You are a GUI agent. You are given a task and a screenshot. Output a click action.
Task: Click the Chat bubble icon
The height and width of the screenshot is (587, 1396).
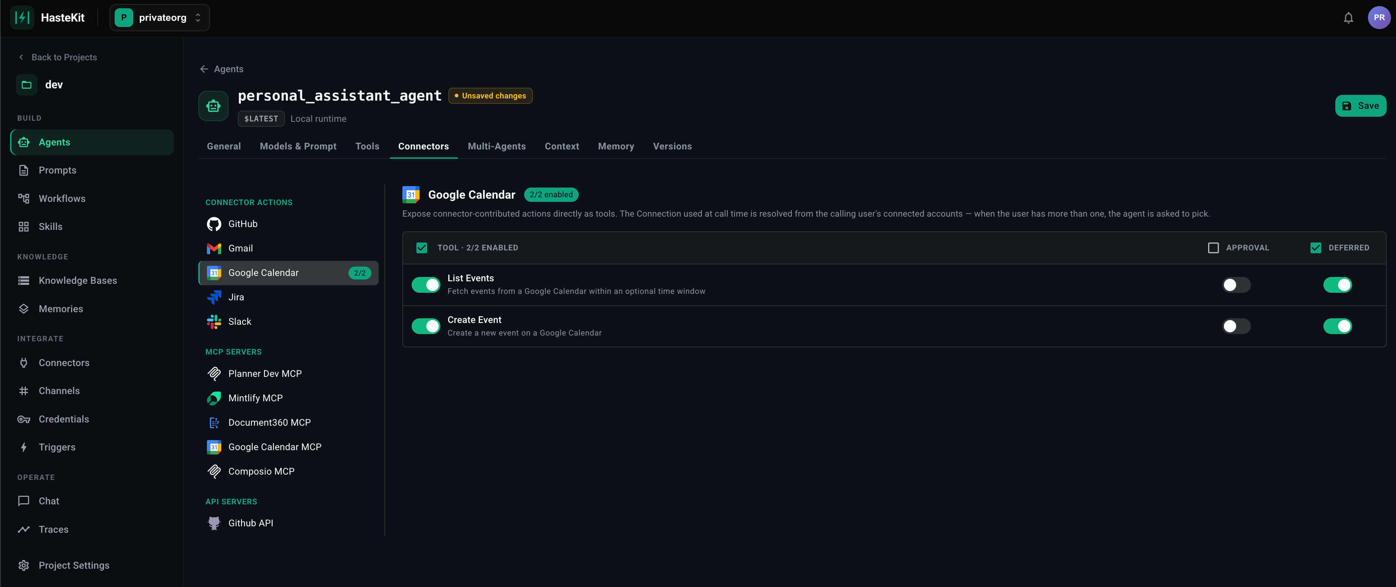pyautogui.click(x=24, y=501)
